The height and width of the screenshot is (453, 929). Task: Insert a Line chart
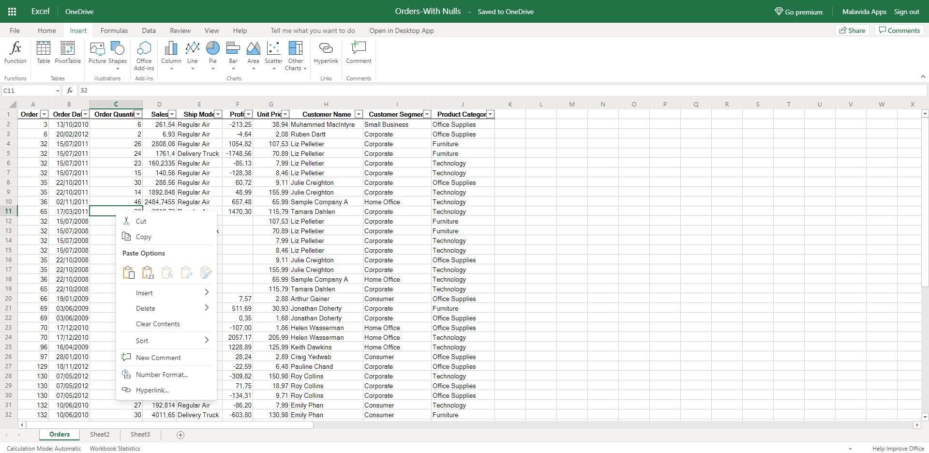193,56
